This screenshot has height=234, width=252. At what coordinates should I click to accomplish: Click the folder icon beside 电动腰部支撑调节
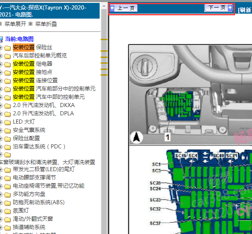tap(7, 178)
